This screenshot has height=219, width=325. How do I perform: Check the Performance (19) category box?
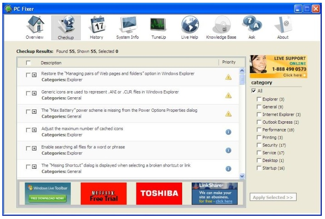(x=259, y=130)
